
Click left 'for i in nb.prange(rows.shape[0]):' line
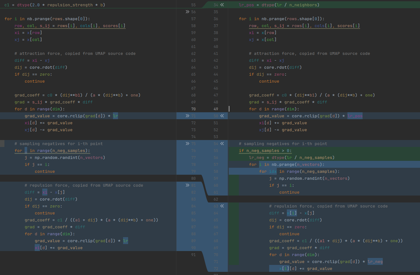(47, 19)
